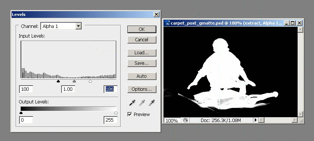Image resolution: width=314 pixels, height=141 pixels.
Task: Click the black input level slider triangle
Action: (x=58, y=81)
